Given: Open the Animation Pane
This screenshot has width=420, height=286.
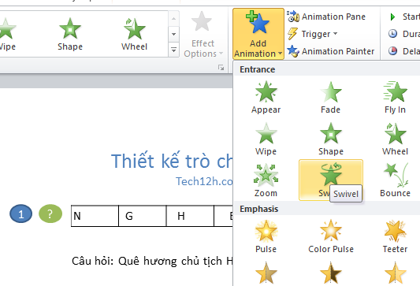Looking at the screenshot, I should 326,17.
